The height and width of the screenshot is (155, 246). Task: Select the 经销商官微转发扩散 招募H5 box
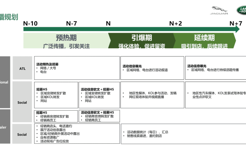[56, 116]
